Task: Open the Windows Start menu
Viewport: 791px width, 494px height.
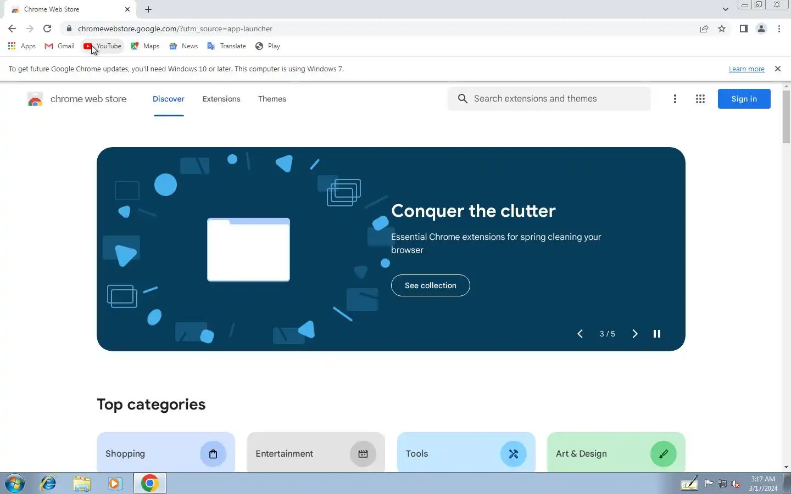Action: (x=15, y=484)
